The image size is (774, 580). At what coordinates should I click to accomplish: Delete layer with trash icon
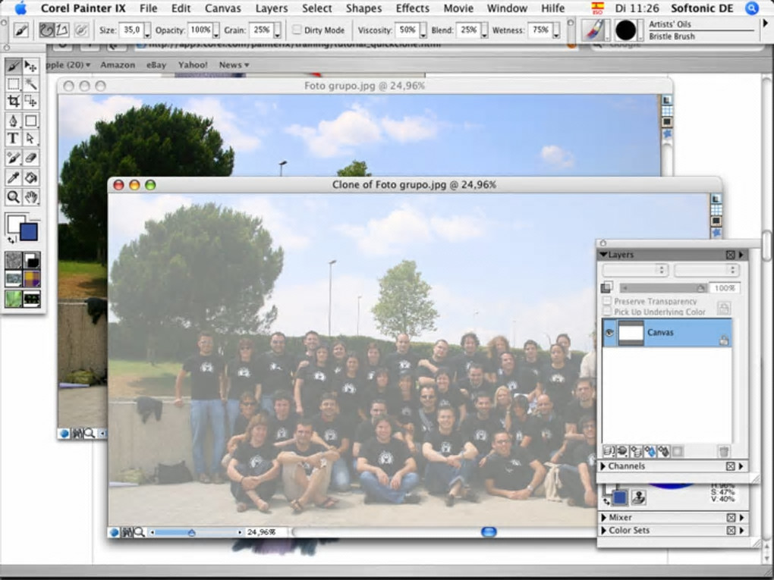tap(724, 451)
